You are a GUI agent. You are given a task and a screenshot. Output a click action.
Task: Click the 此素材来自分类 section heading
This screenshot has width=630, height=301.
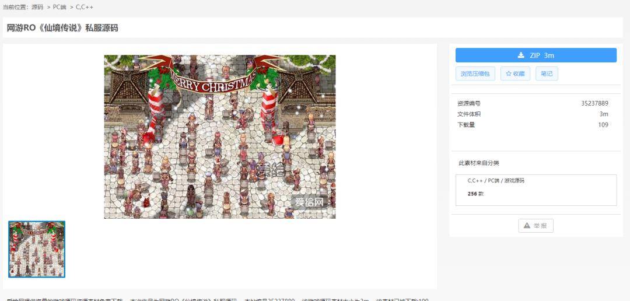coord(479,163)
